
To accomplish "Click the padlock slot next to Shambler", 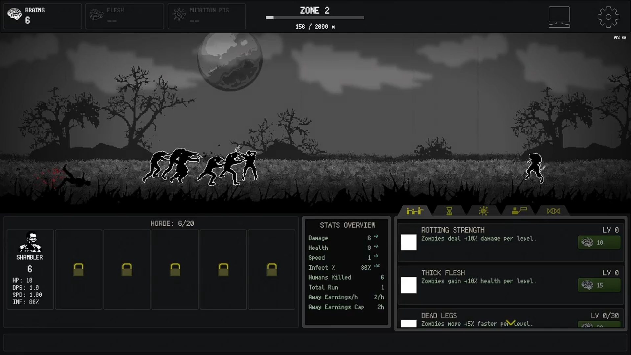I will (78, 270).
